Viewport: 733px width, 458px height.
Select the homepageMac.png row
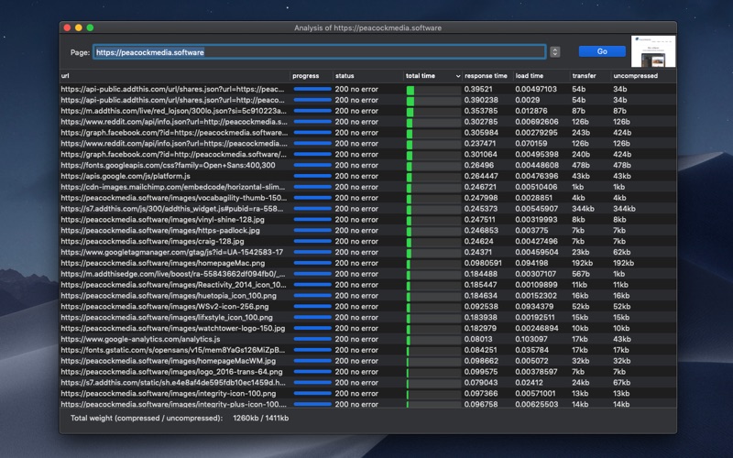point(368,263)
